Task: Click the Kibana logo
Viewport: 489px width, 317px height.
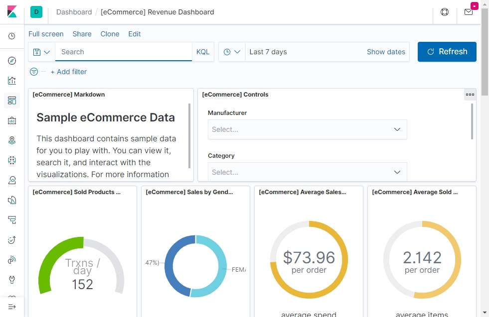Action: (12, 12)
